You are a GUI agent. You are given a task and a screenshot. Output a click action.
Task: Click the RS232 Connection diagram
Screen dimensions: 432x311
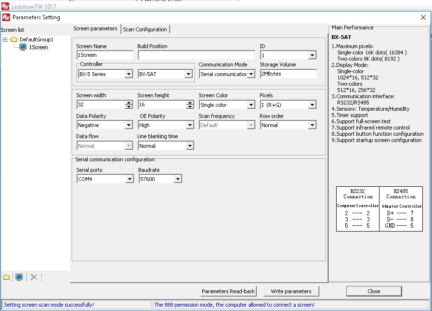(358, 209)
